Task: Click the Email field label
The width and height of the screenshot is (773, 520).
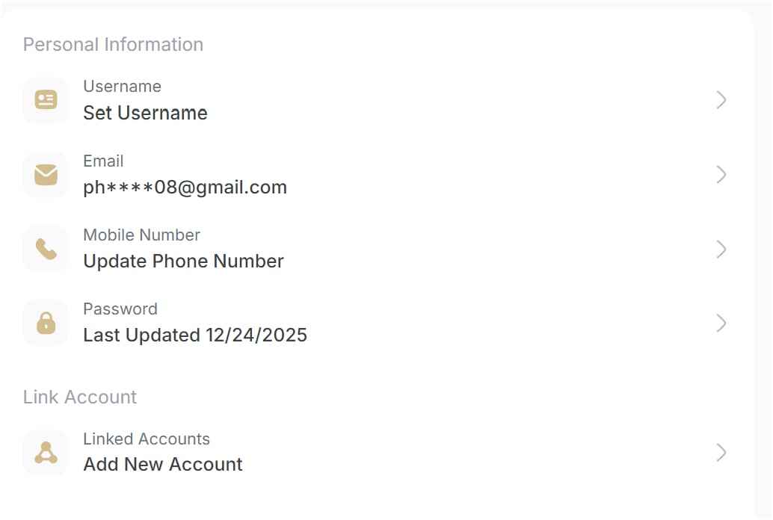Action: 103,161
